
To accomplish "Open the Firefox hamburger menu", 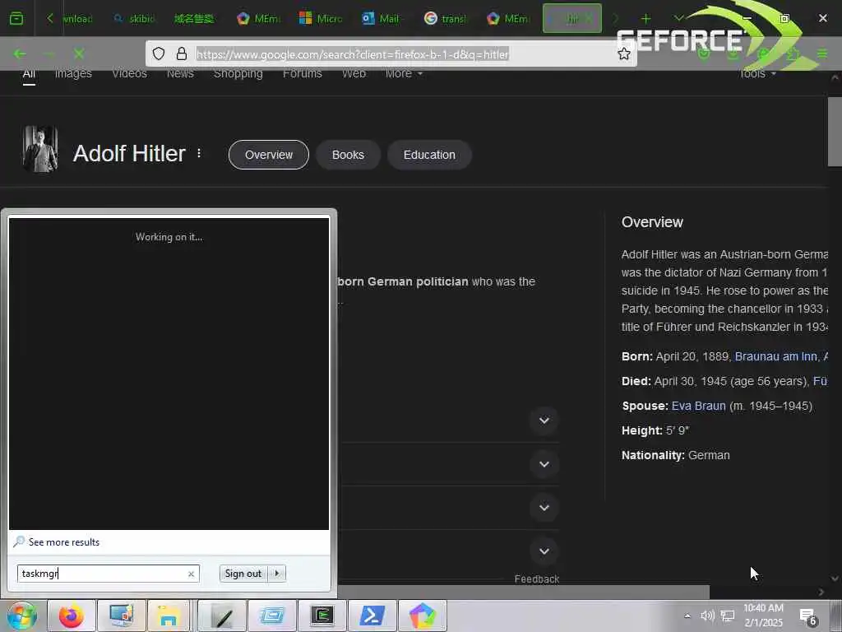I will pyautogui.click(x=822, y=53).
